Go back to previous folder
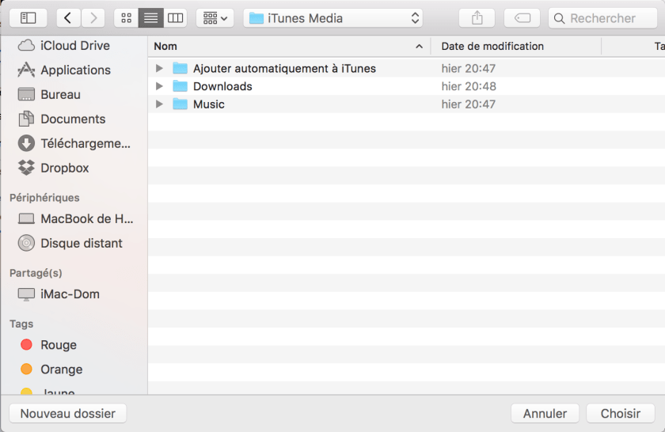Viewport: 665px width, 432px height. 68,17
